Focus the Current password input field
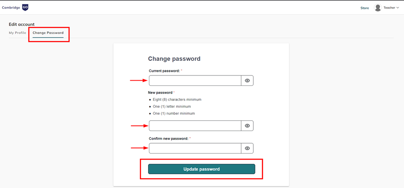 (195, 81)
